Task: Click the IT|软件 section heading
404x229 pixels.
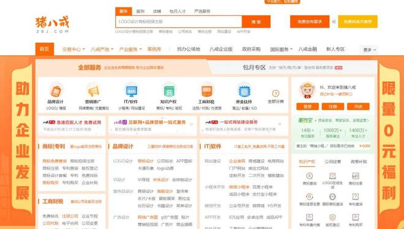Action: click(212, 146)
